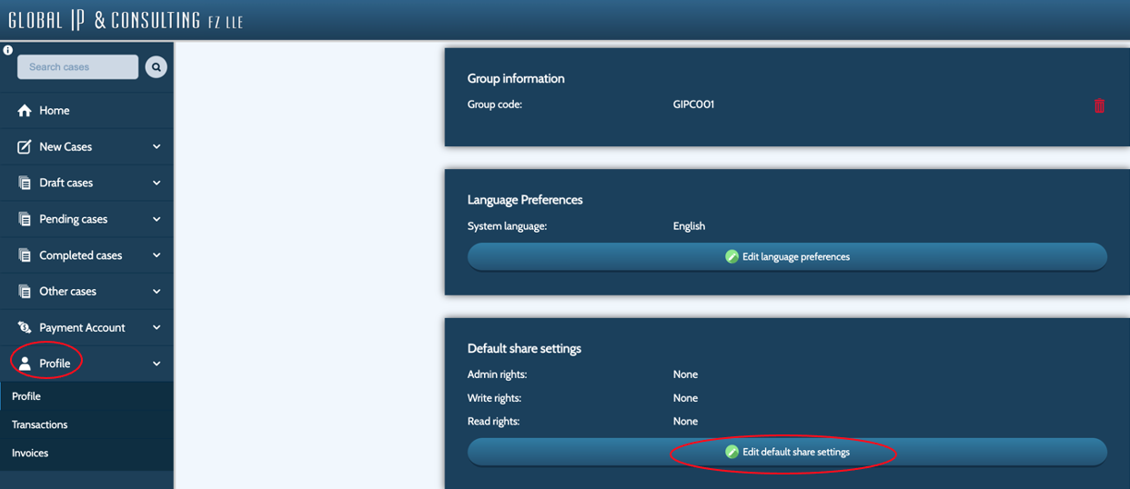Focus the Search cases input field
This screenshot has width=1130, height=489.
tap(78, 67)
